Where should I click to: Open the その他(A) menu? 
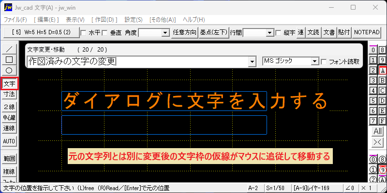pyautogui.click(x=163, y=20)
